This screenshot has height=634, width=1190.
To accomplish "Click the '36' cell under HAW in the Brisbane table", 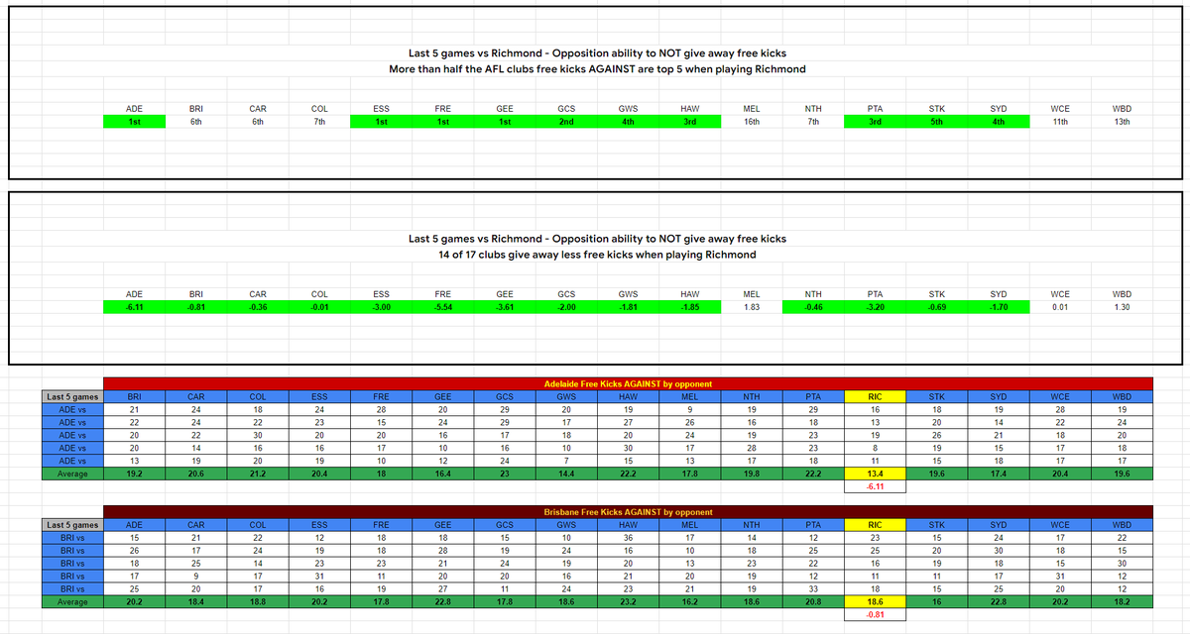I will click(x=628, y=538).
